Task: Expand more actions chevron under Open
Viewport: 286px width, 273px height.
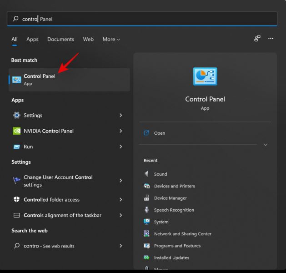Action: coord(266,145)
